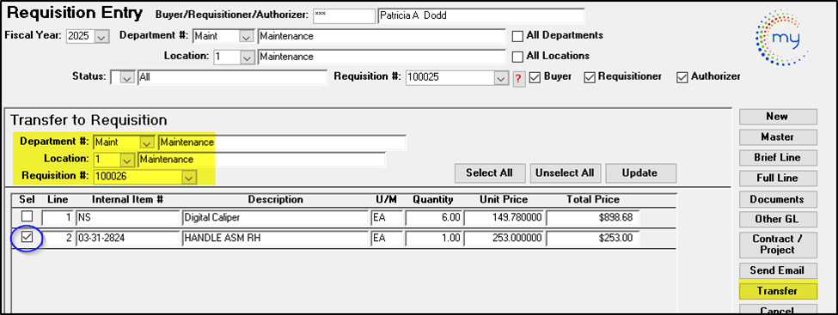
Task: Expand the top Department # Maint dropdown
Action: [247, 37]
